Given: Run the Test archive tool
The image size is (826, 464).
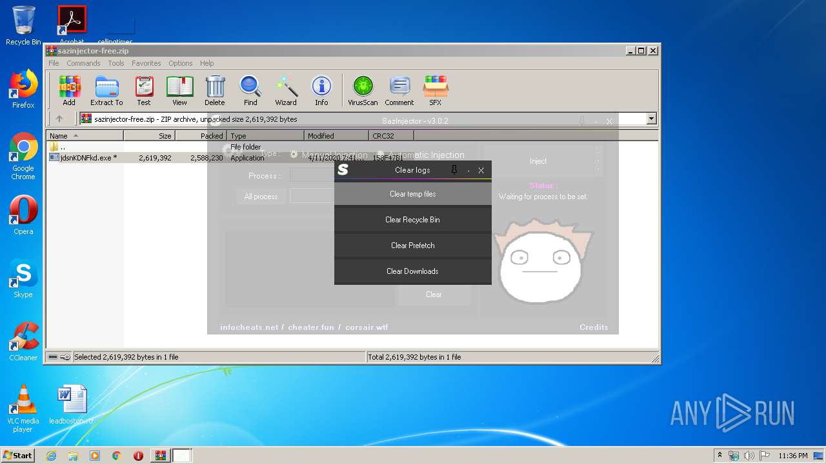Looking at the screenshot, I should tap(144, 91).
